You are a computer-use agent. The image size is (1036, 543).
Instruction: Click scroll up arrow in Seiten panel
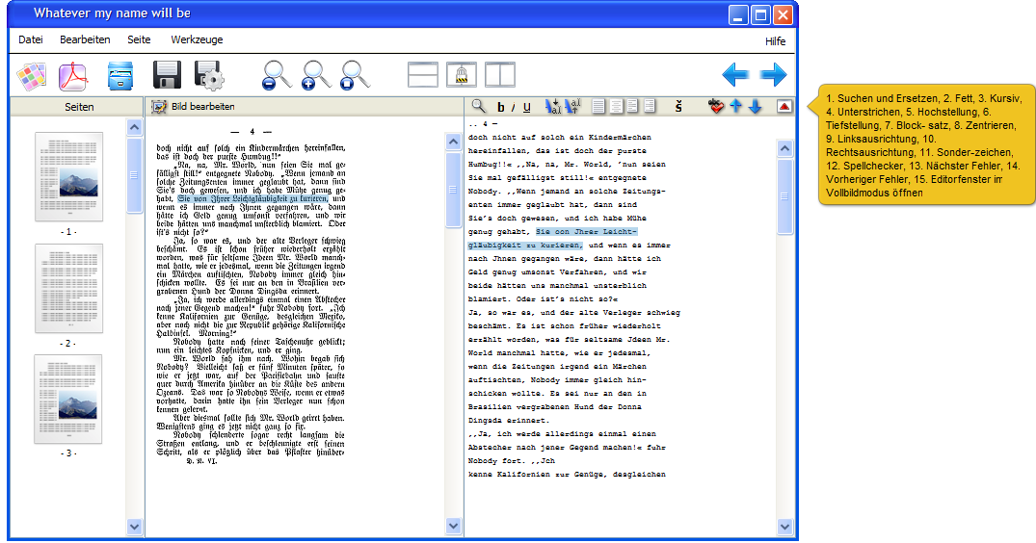[x=134, y=127]
